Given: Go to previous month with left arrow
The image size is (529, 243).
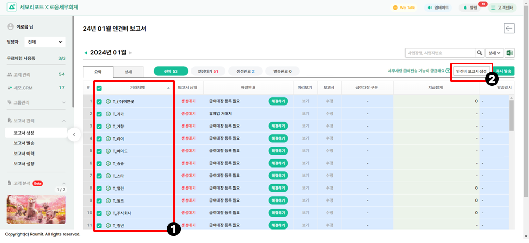Looking at the screenshot, I should click(85, 53).
